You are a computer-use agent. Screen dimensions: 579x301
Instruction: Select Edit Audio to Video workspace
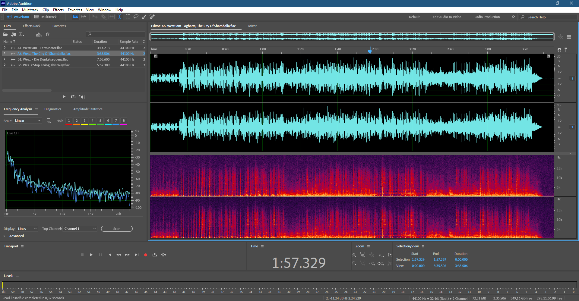pos(447,17)
